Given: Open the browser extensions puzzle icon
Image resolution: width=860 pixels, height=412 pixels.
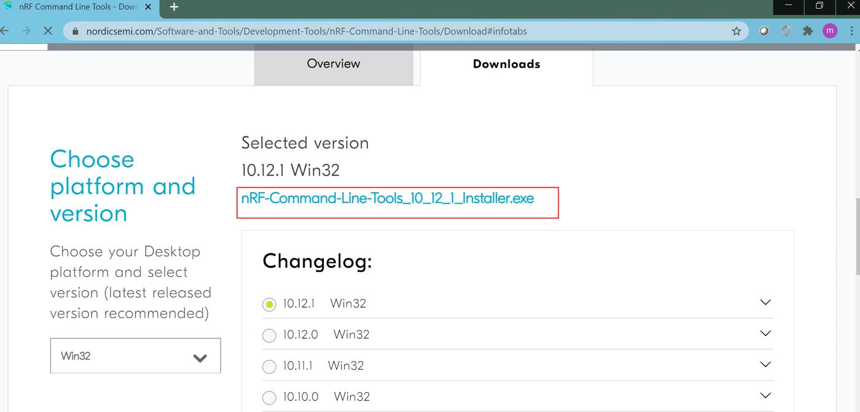Looking at the screenshot, I should point(808,31).
